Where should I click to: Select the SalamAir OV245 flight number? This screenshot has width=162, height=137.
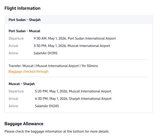47,106
